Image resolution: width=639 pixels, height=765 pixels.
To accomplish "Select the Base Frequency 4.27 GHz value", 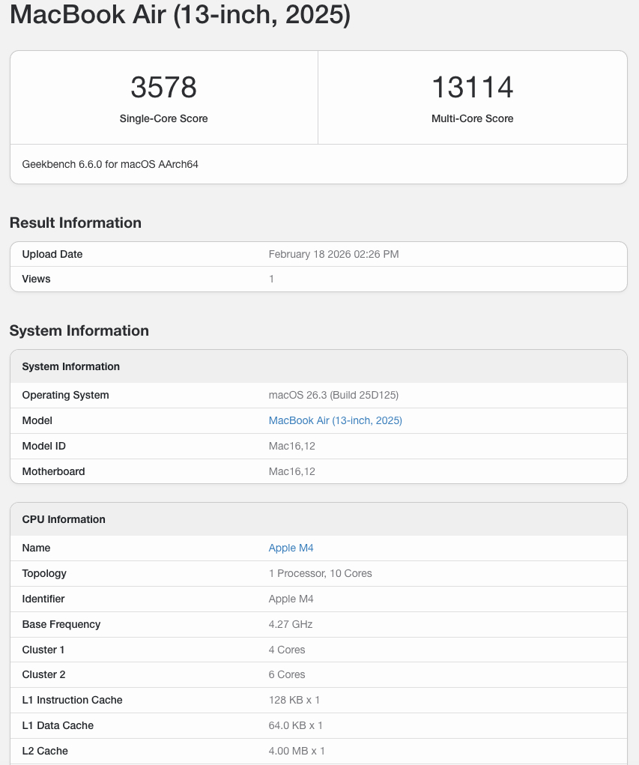I will [x=291, y=624].
